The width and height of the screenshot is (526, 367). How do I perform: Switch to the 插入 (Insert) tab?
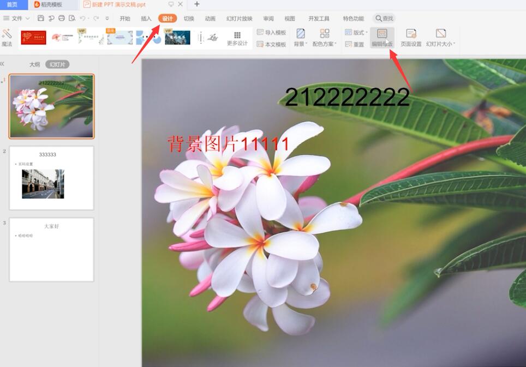(146, 19)
